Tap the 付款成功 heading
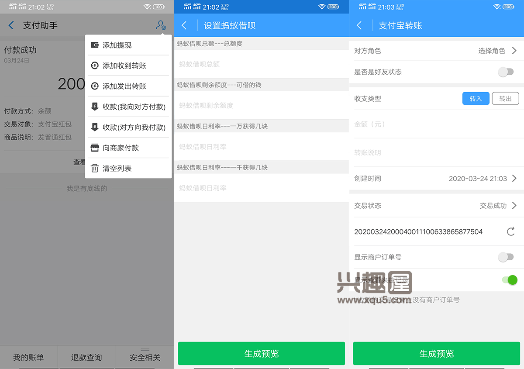The width and height of the screenshot is (524, 369). [x=20, y=50]
